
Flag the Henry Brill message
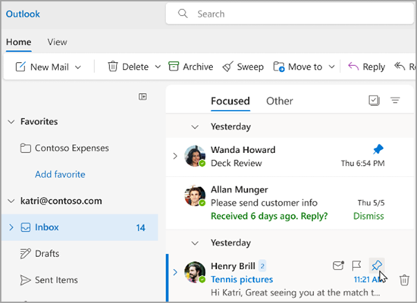point(356,265)
